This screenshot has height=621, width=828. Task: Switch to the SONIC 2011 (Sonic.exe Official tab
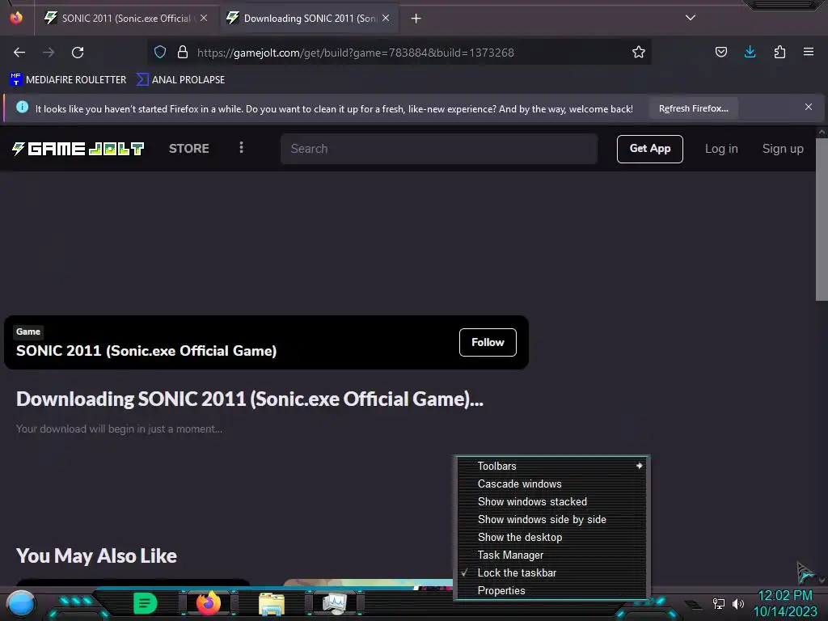(125, 19)
